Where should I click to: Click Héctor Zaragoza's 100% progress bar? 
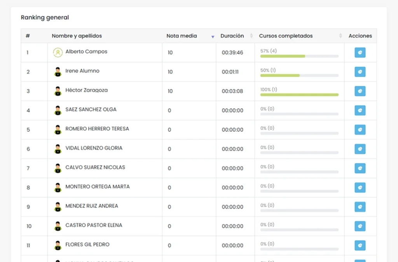(x=299, y=94)
